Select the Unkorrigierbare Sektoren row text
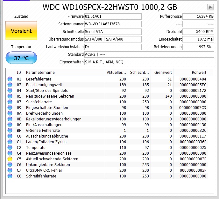 [x=48, y=164]
